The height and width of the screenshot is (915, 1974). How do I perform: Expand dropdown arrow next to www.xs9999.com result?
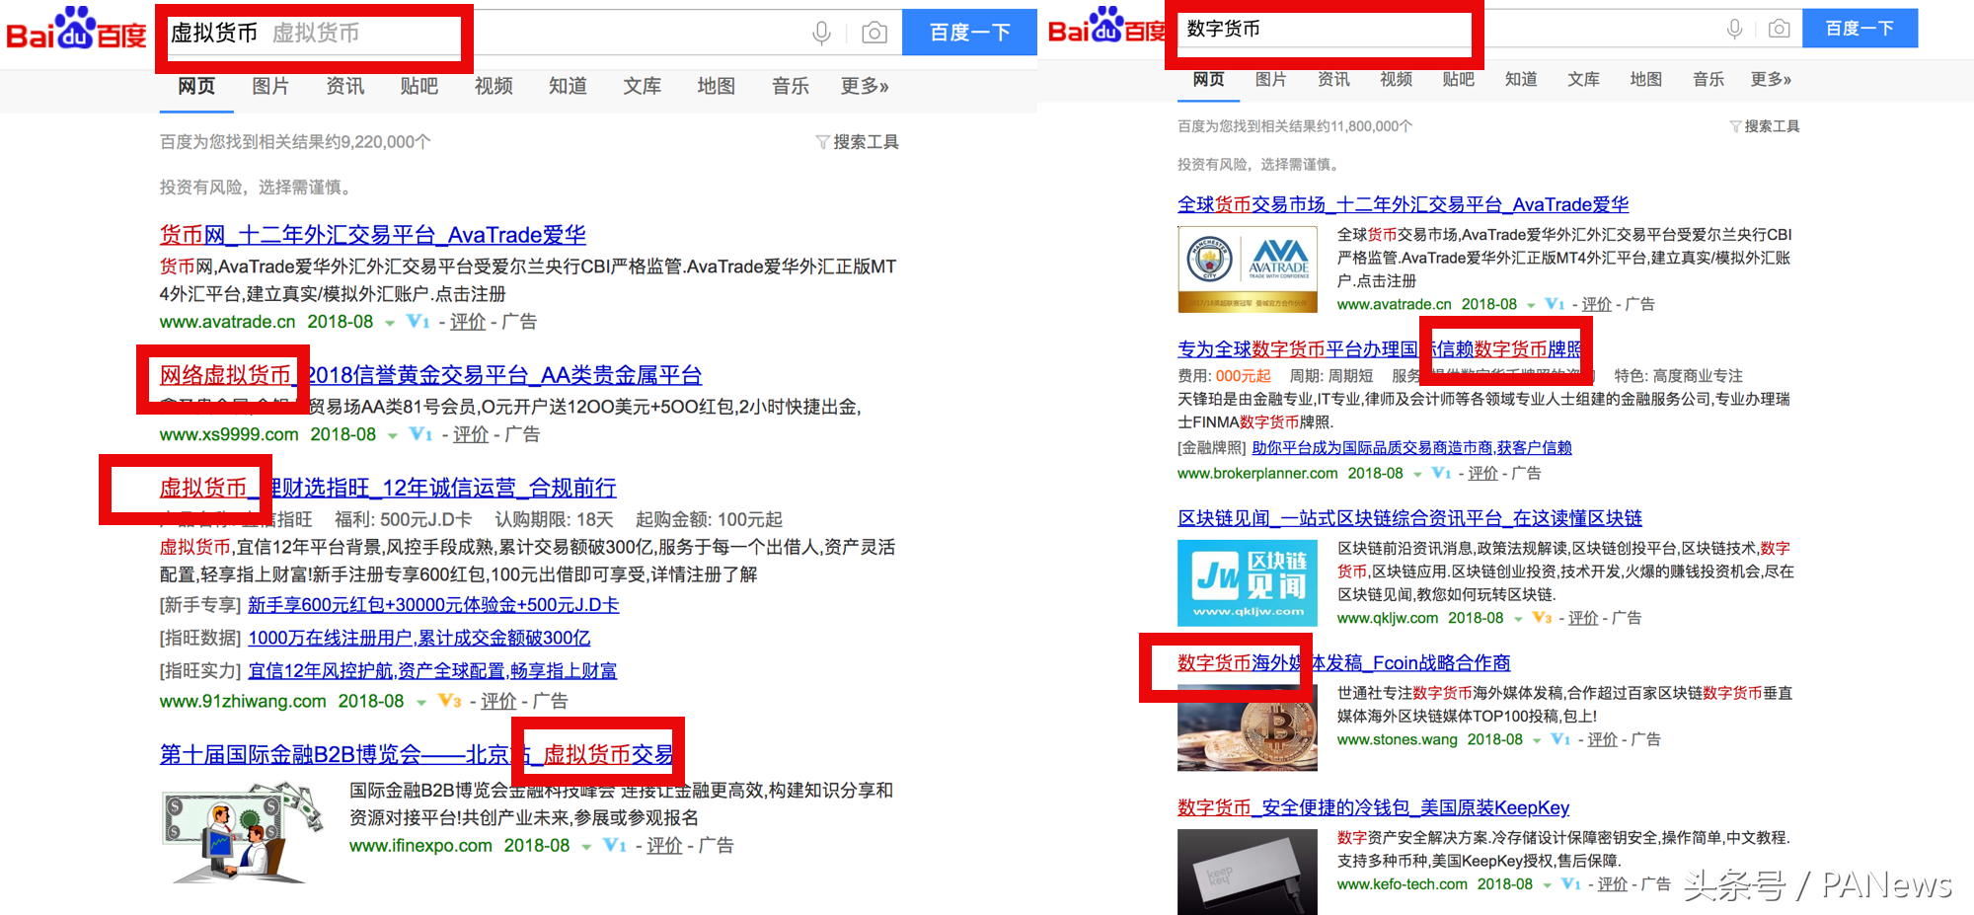392,435
